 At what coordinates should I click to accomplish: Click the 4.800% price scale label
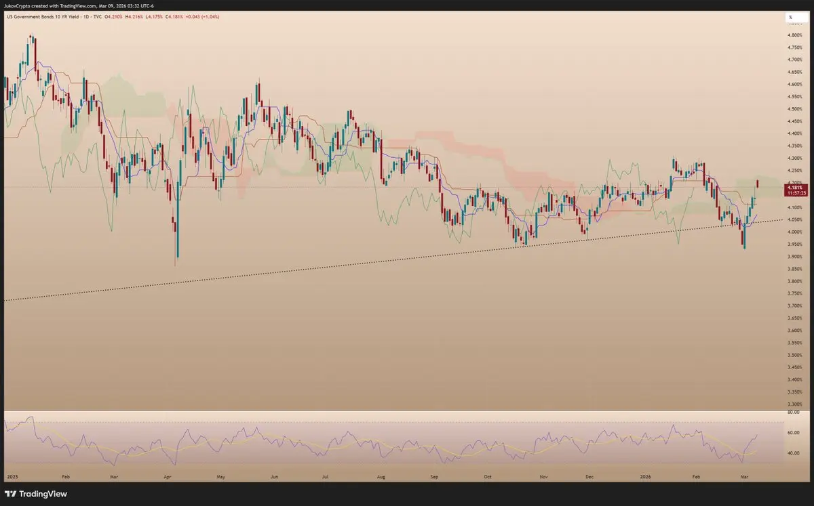(x=796, y=35)
